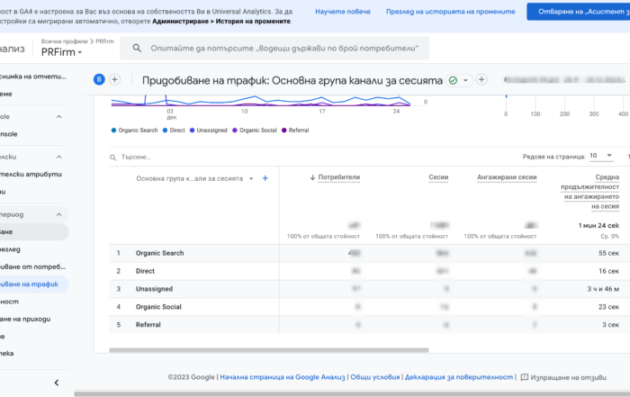This screenshot has height=397, width=630.
Task: Open Начална страница на Google Анализ link
Action: click(x=283, y=377)
